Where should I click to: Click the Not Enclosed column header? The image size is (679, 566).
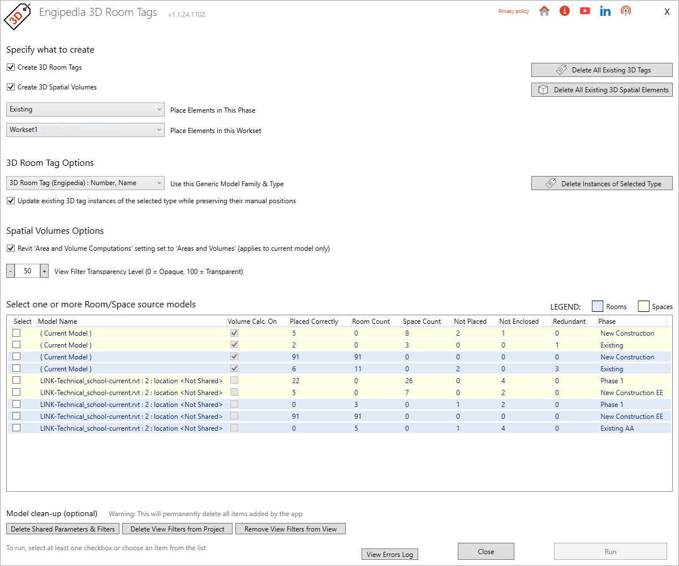pyautogui.click(x=525, y=321)
